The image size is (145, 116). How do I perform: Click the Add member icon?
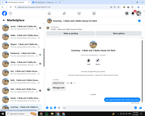coord(89,60)
